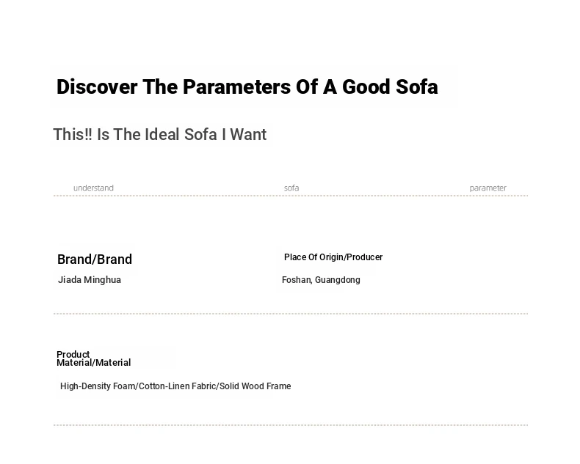Image resolution: width=580 pixels, height=464 pixels.
Task: Click the 'Jiada Minghua' brand name
Action: [x=90, y=280]
